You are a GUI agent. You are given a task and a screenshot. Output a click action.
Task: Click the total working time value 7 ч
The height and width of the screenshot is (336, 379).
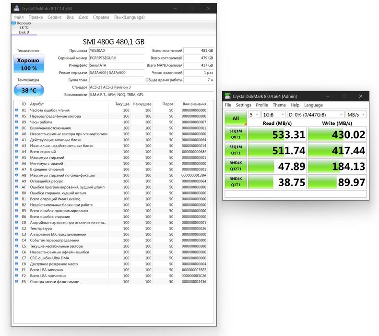click(199, 80)
